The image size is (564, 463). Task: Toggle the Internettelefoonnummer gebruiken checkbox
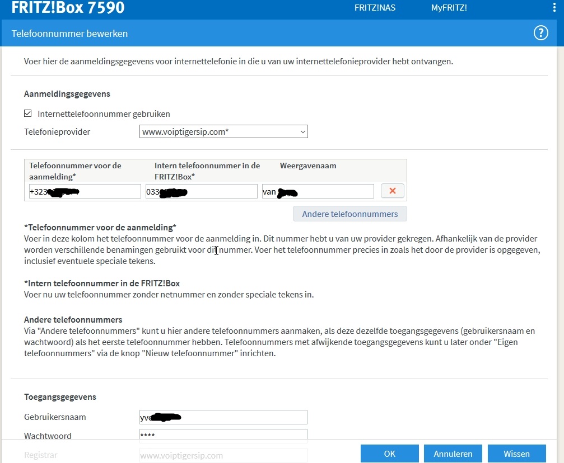(x=28, y=114)
